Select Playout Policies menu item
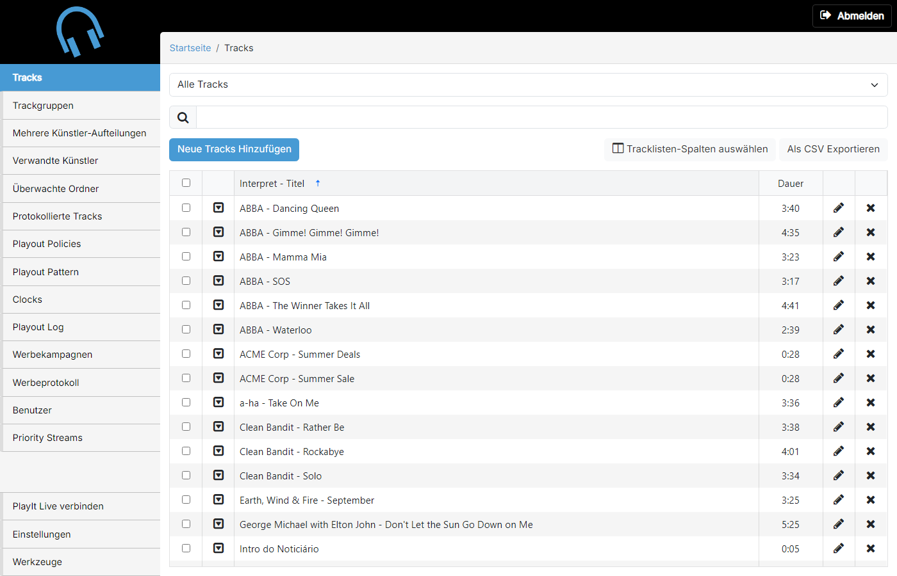897x576 pixels. pos(81,244)
